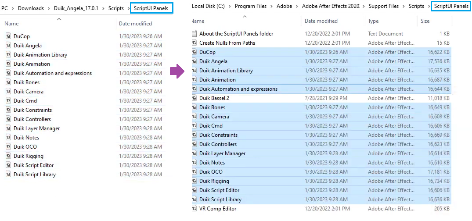
Task: Click ScriptUI Panels breadcrumb in Program Files window
Action: click(451, 6)
